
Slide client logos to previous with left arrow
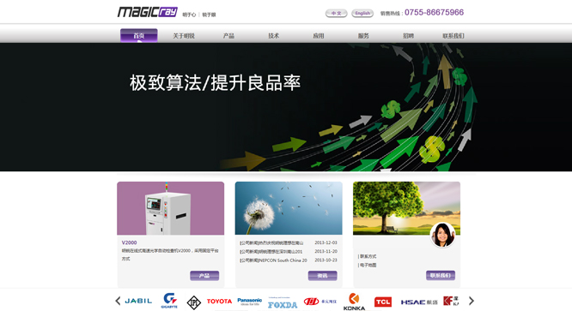pyautogui.click(x=118, y=301)
